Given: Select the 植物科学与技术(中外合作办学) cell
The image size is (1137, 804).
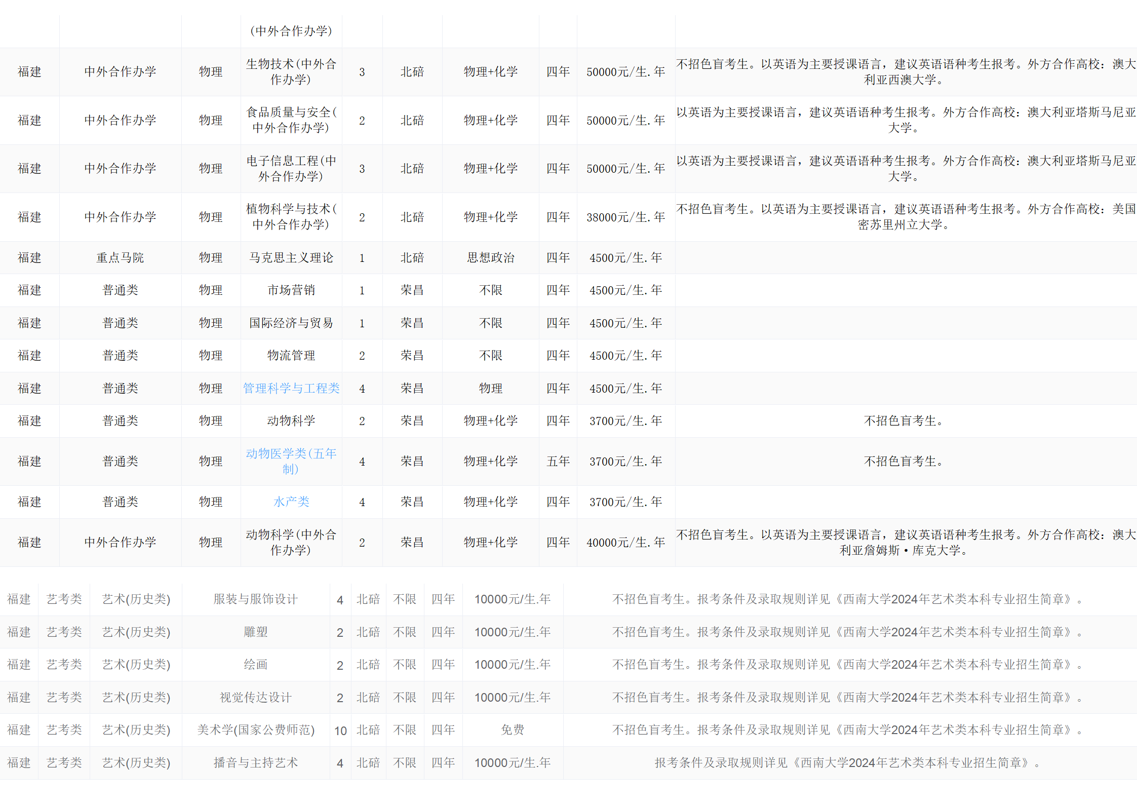Looking at the screenshot, I should click(x=291, y=217).
